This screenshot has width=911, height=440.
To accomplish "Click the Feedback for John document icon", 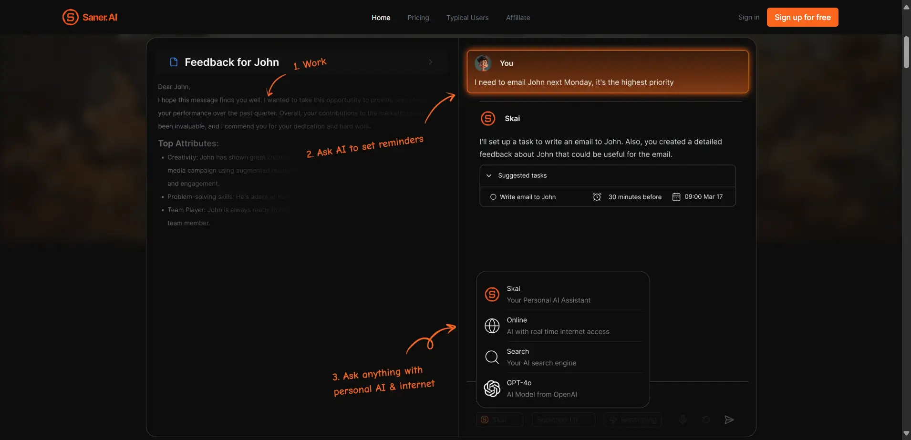I will click(x=174, y=62).
